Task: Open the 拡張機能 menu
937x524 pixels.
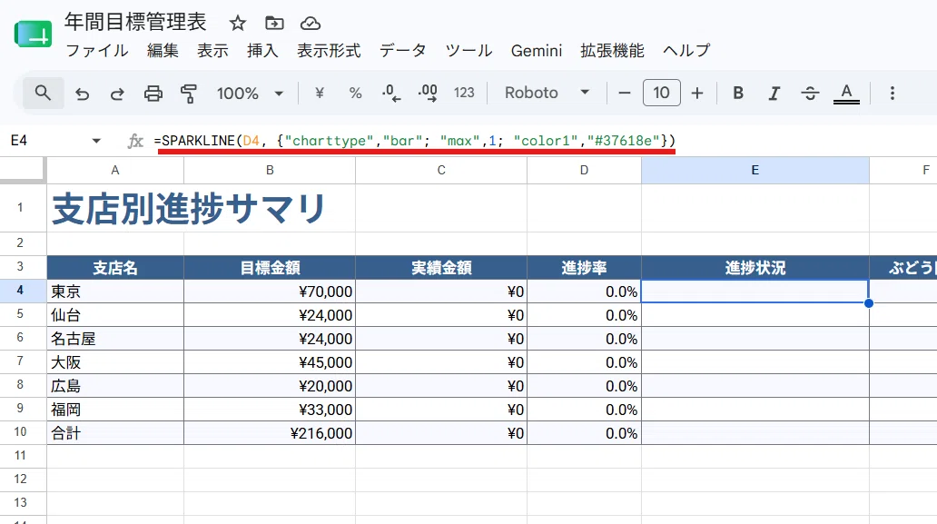Action: pyautogui.click(x=613, y=51)
